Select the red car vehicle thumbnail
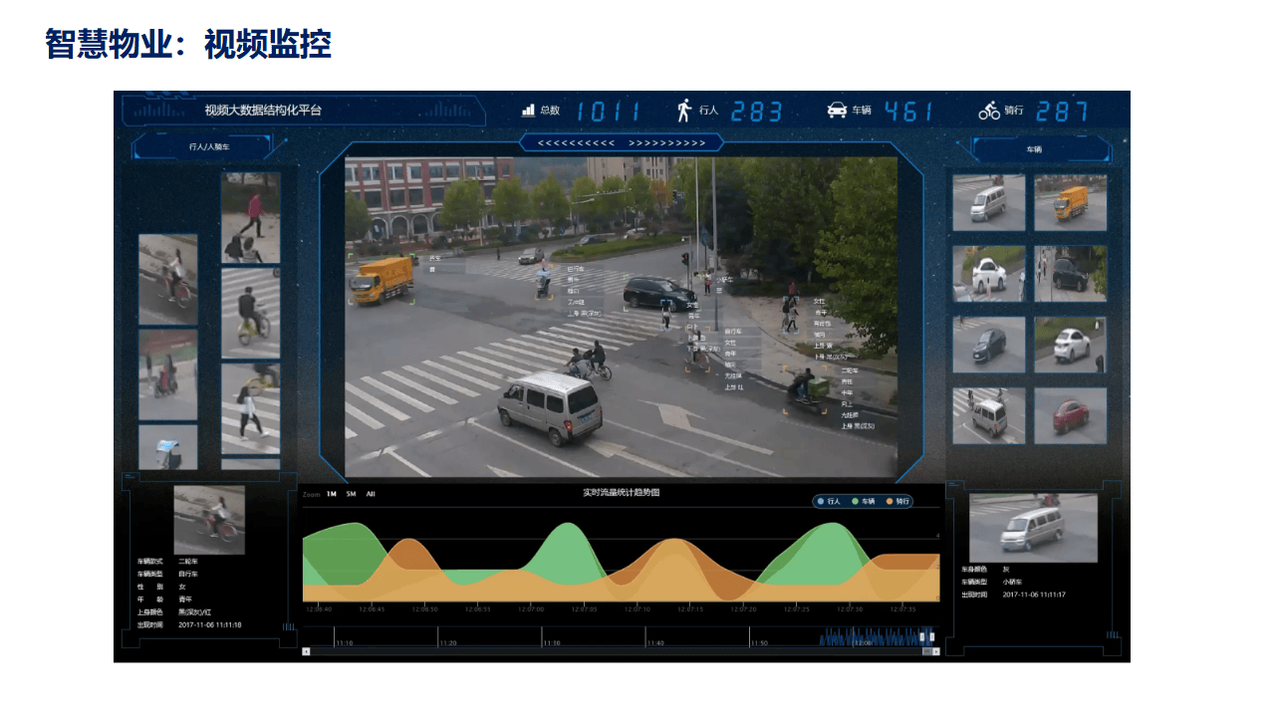This screenshot has height=717, width=1275. coord(1070,415)
